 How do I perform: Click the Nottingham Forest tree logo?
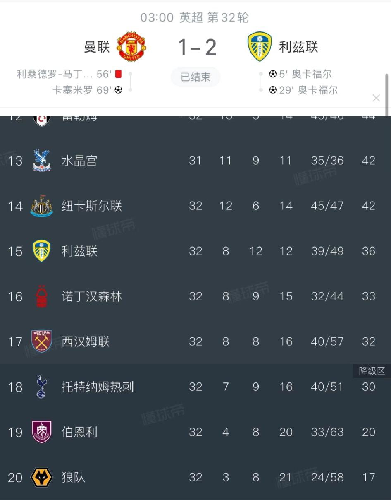[41, 296]
